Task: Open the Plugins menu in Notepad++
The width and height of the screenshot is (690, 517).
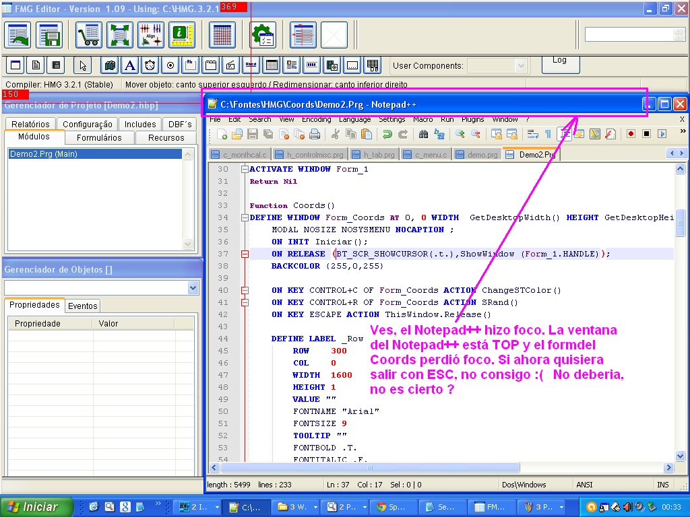Action: (x=472, y=119)
